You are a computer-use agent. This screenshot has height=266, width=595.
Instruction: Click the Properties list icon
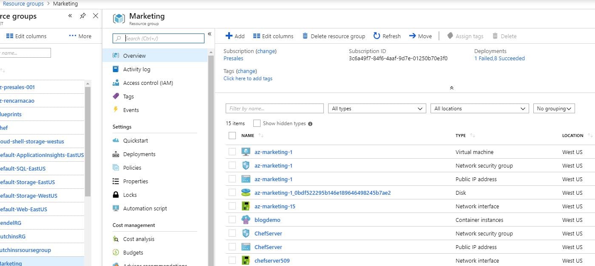click(x=116, y=181)
